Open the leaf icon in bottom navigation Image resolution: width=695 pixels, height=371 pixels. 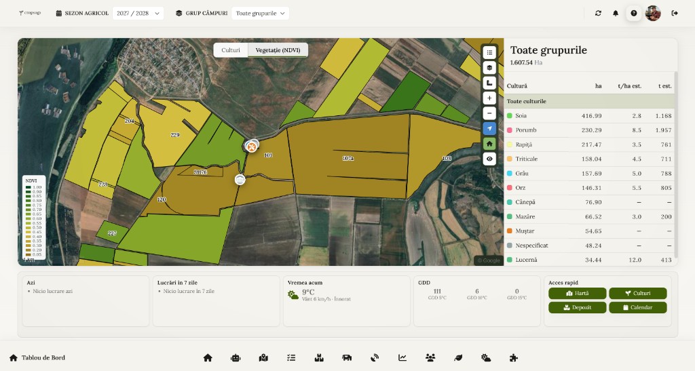coord(458,357)
